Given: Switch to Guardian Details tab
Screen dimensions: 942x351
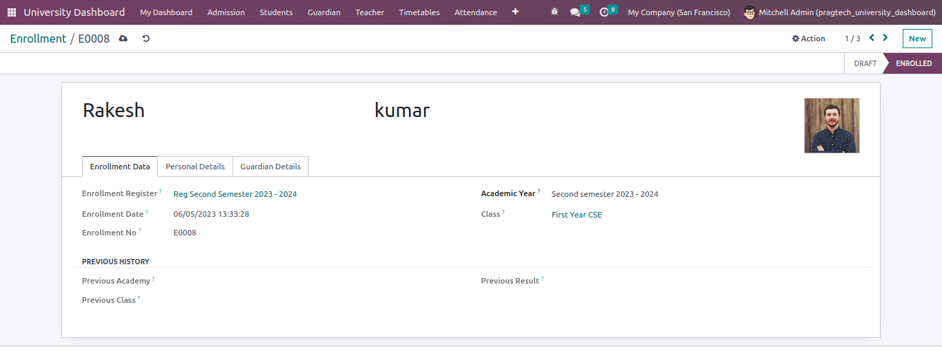Looking at the screenshot, I should tap(270, 167).
